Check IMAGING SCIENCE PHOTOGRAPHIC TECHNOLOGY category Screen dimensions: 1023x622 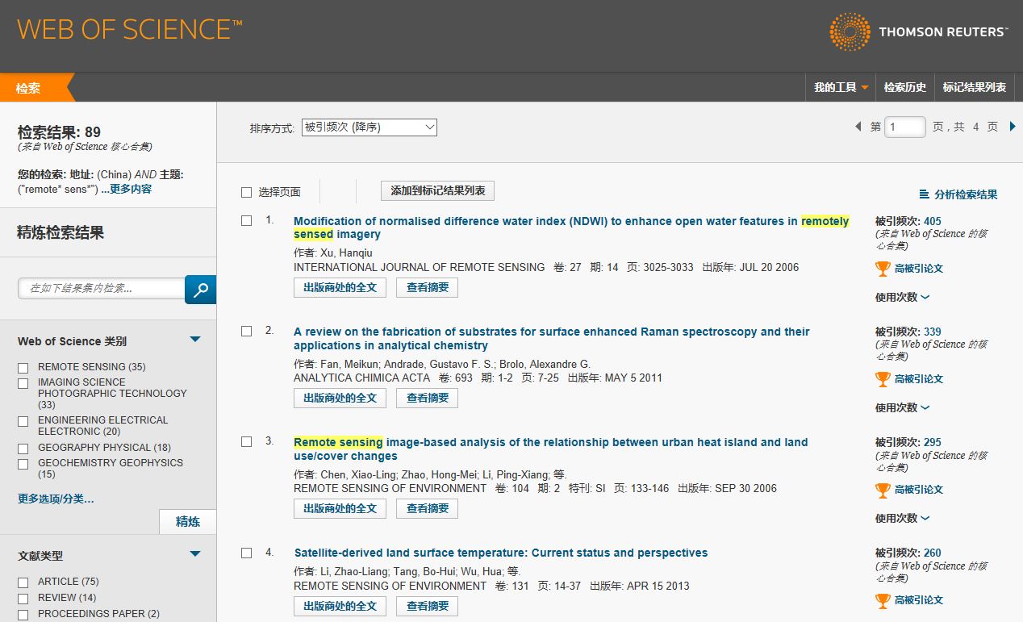coord(23,383)
